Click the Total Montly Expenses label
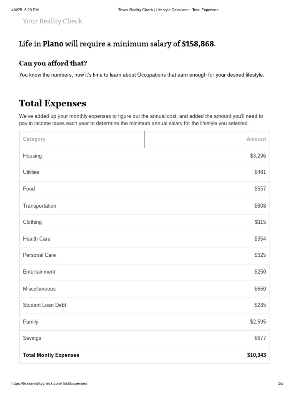The image size is (295, 393). pos(51,355)
